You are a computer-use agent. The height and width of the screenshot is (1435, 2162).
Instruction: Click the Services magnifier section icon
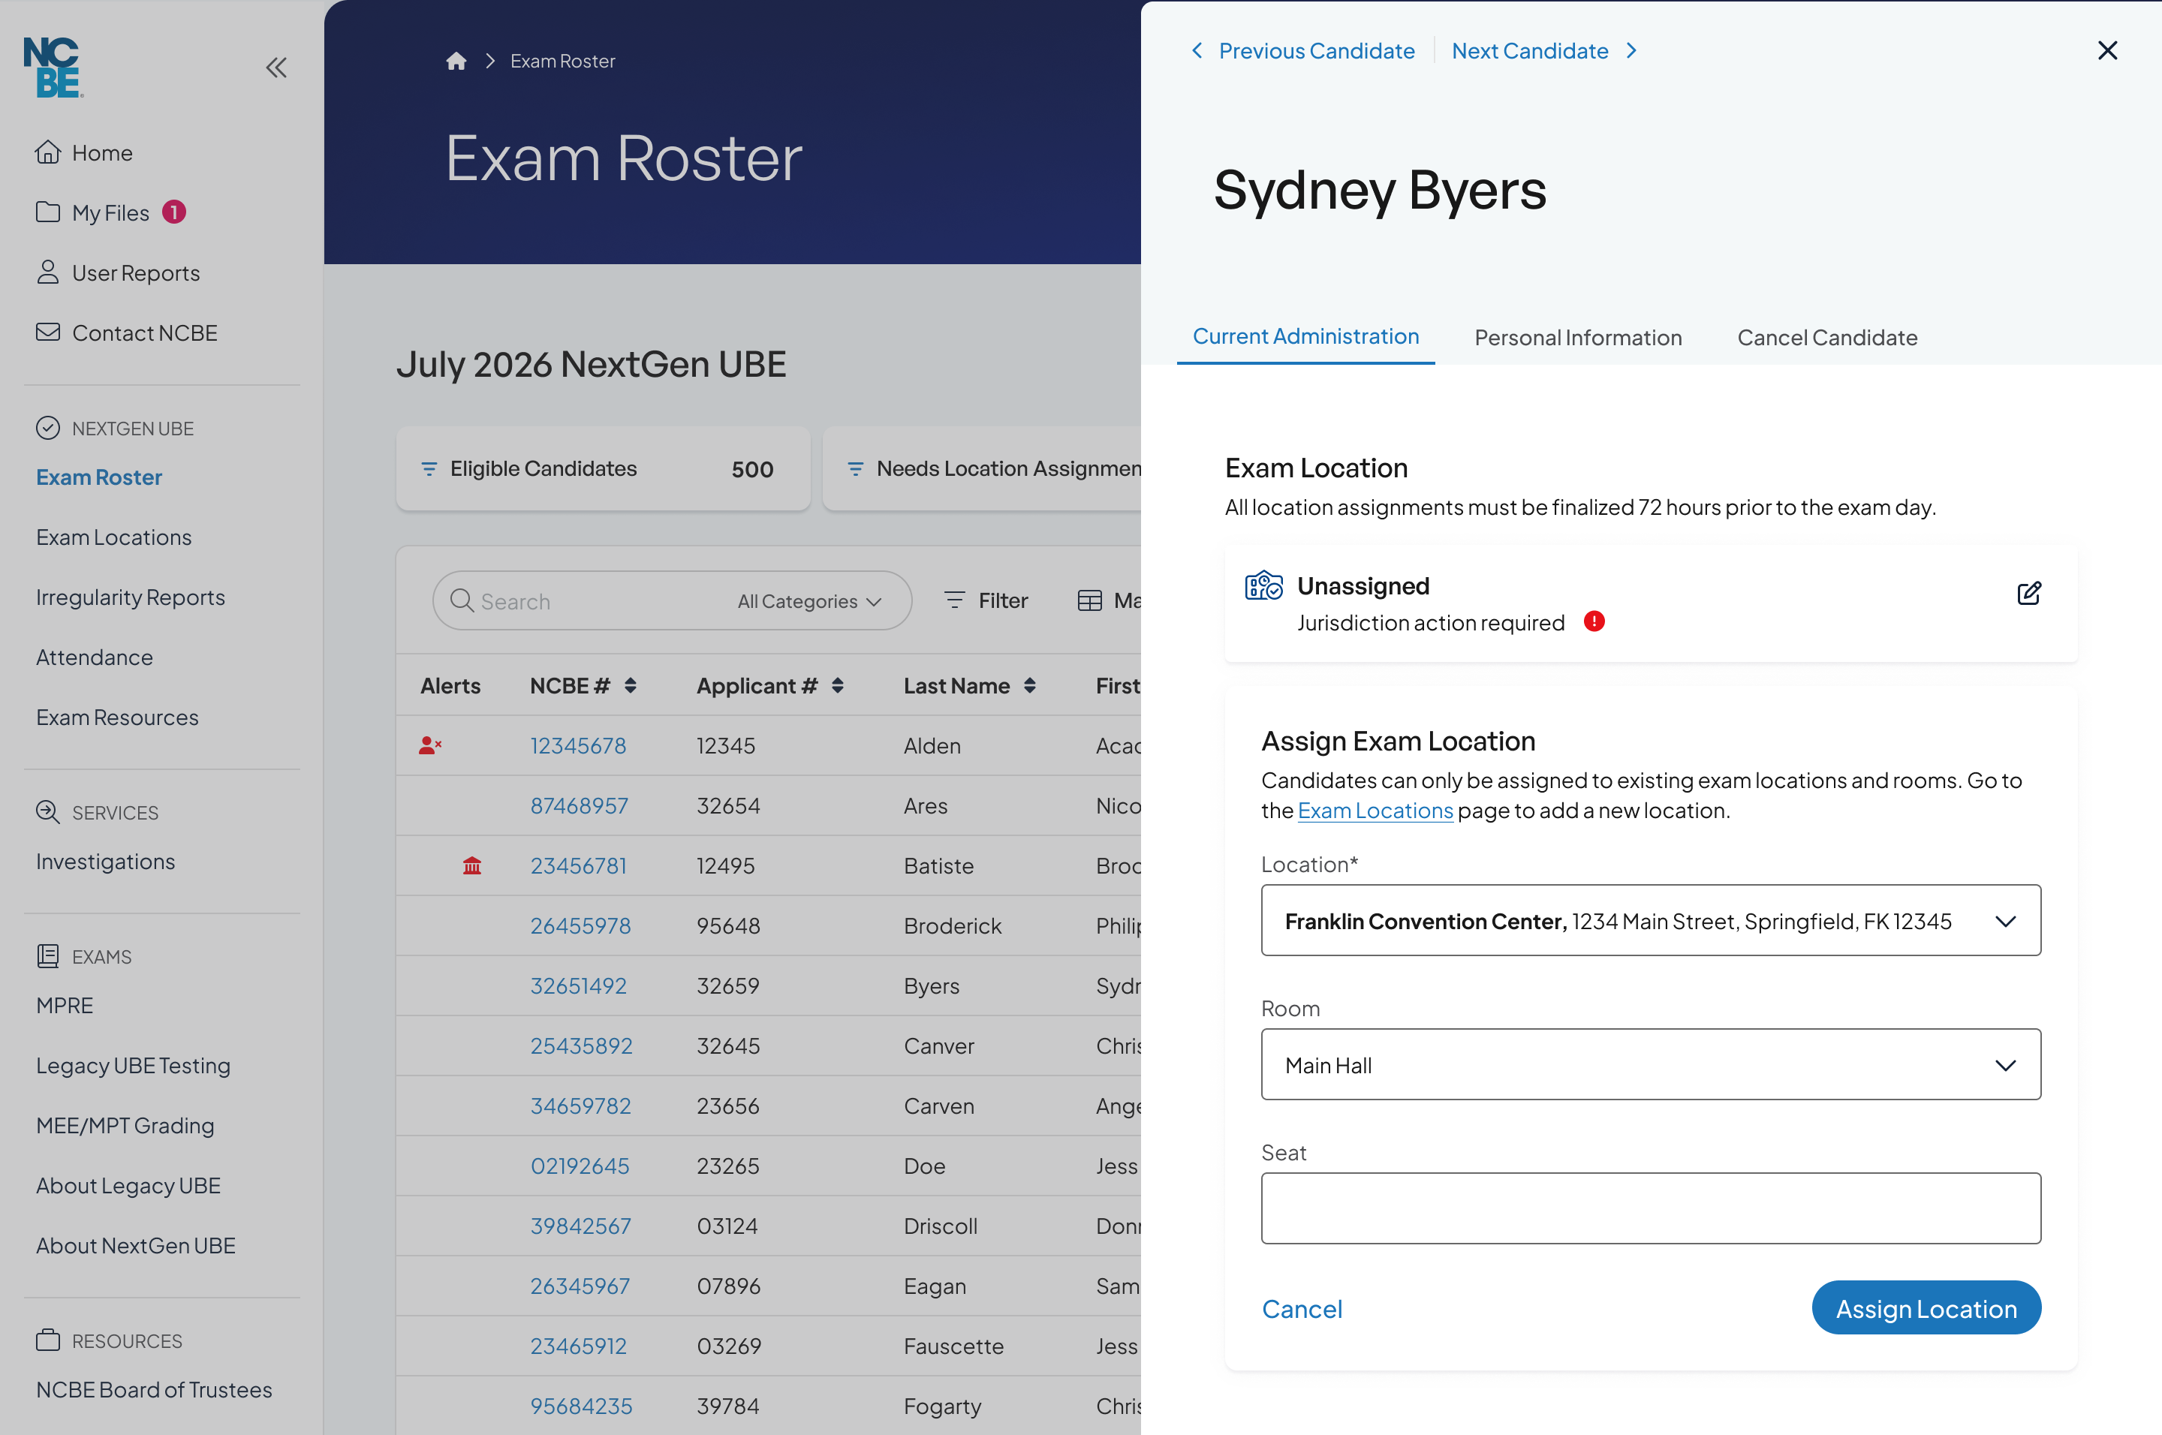click(x=47, y=812)
